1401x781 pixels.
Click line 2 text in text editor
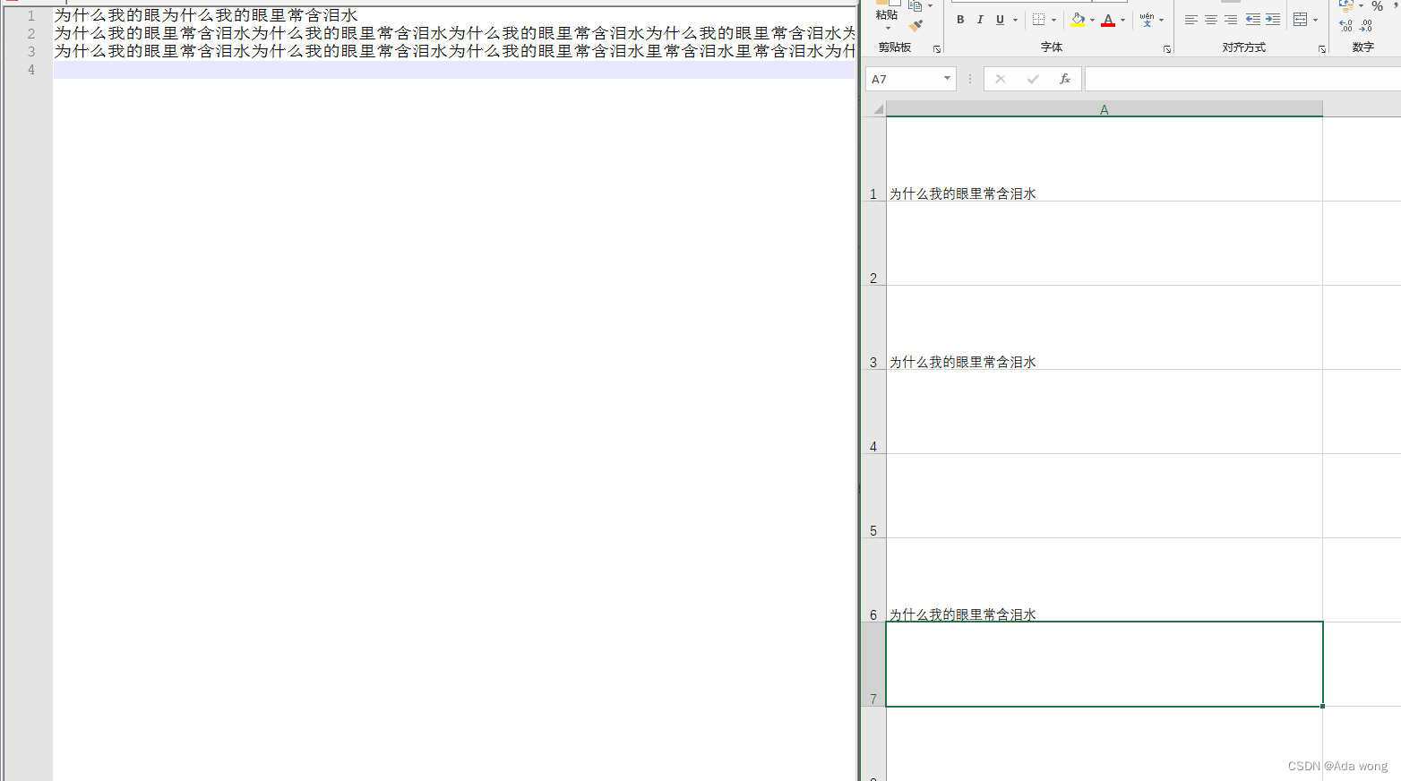point(455,33)
